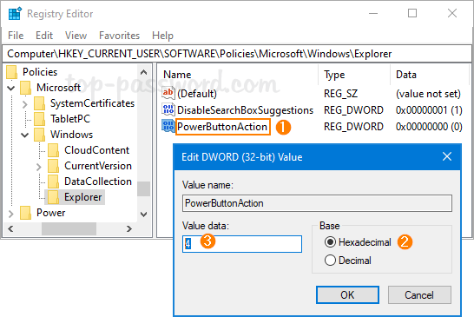Confirm the dialog with OK
The height and width of the screenshot is (317, 474).
[347, 295]
